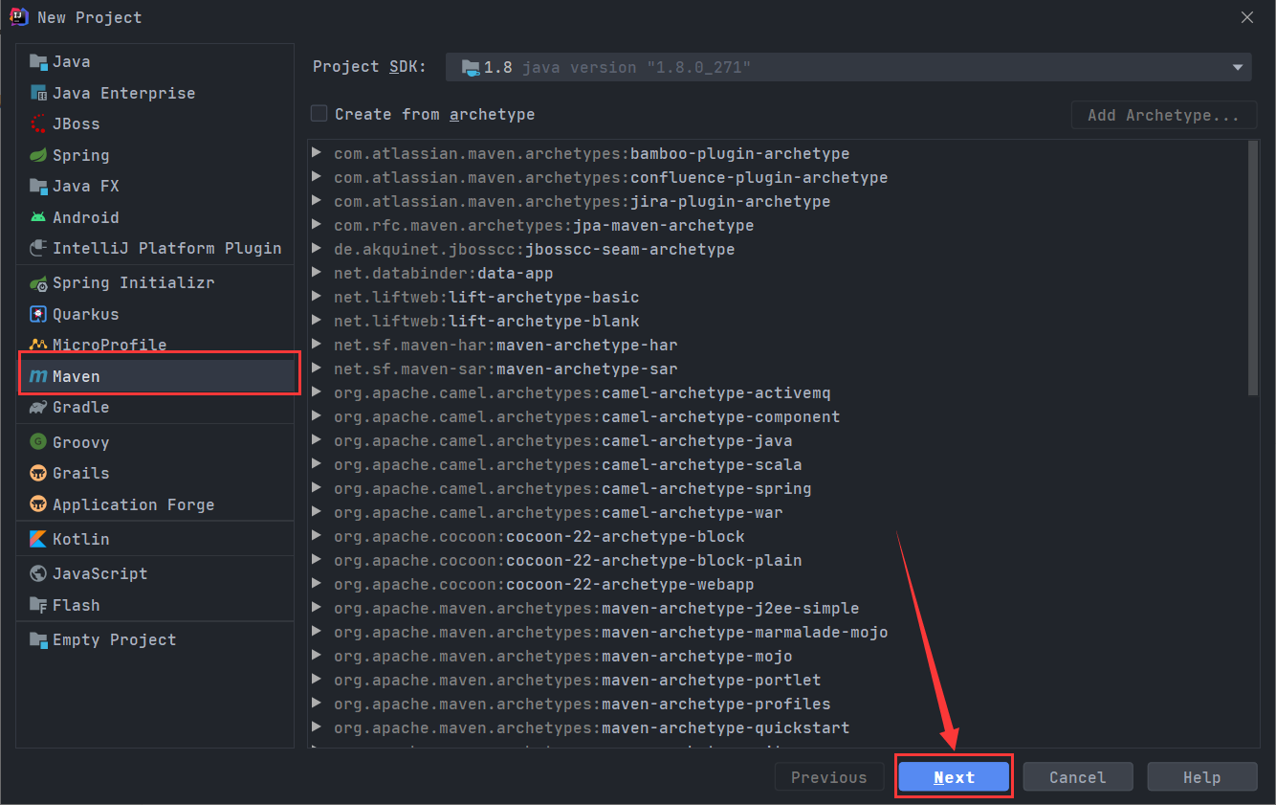Select cocoon-22-archetype-webapp row

(778, 584)
